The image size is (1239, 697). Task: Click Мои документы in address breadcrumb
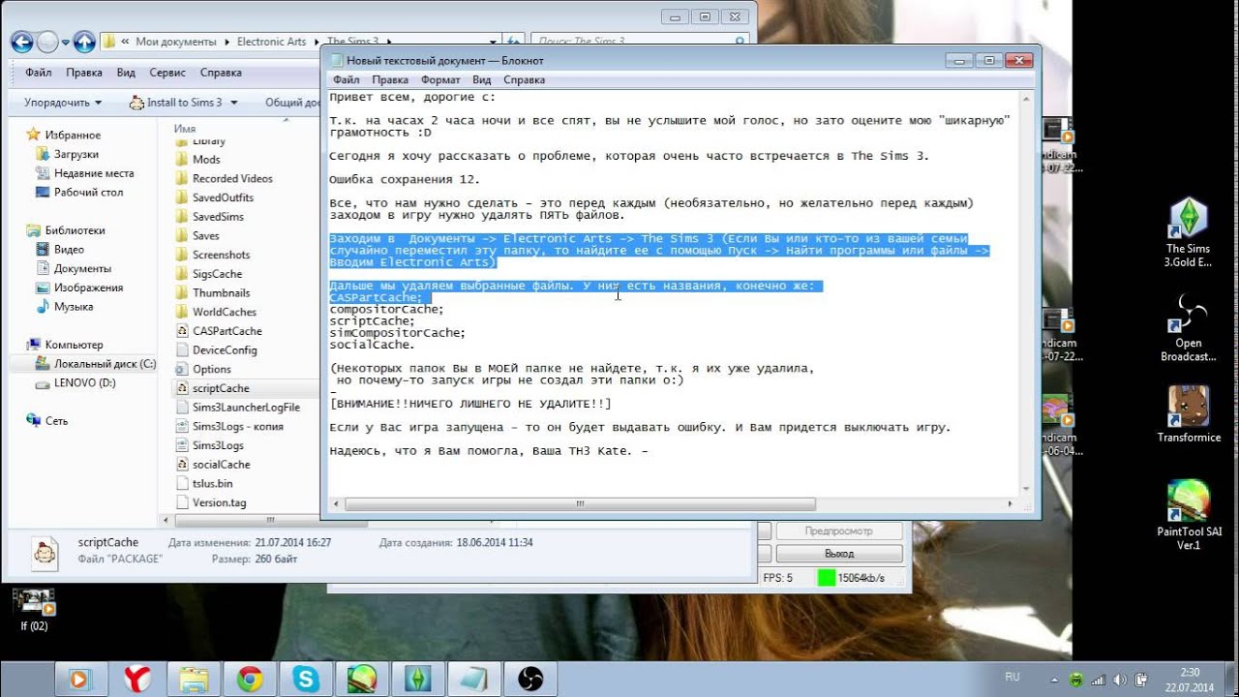pyautogui.click(x=175, y=42)
